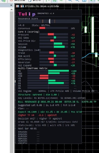
Task: Click the MN timeframe row label
Action: [x=19, y=88]
